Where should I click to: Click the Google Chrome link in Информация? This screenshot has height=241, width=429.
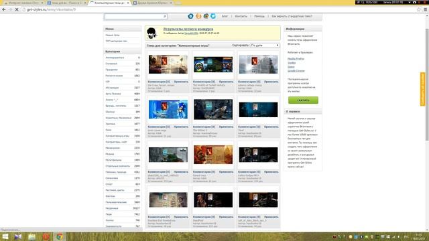(296, 71)
